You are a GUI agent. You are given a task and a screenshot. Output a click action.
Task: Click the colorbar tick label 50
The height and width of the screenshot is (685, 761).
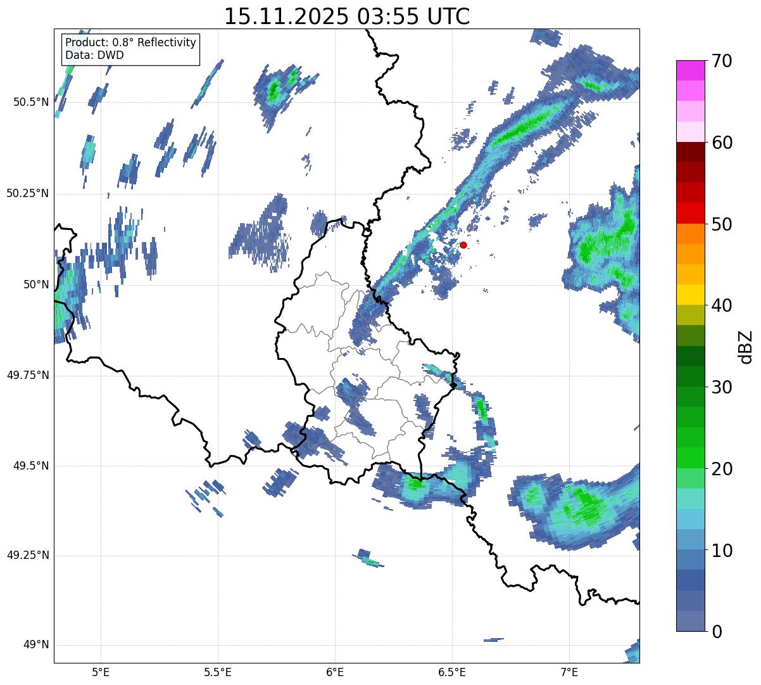coord(722,224)
